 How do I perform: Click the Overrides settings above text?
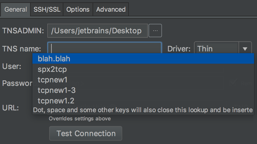pos(80,118)
